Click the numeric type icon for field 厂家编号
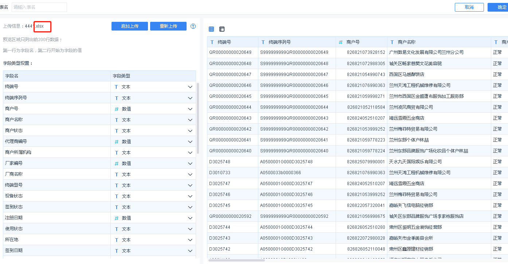The image size is (508, 264). point(117,163)
